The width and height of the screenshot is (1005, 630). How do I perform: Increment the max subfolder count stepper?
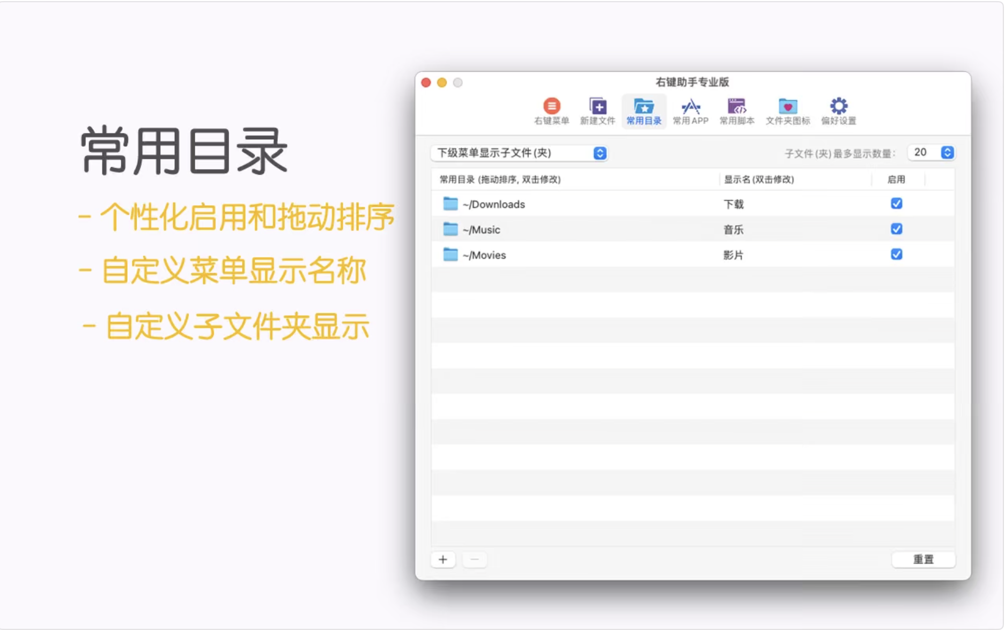click(948, 149)
